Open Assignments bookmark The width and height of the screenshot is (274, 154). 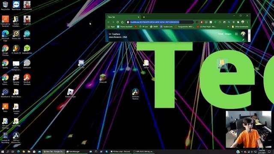[x=185, y=27]
